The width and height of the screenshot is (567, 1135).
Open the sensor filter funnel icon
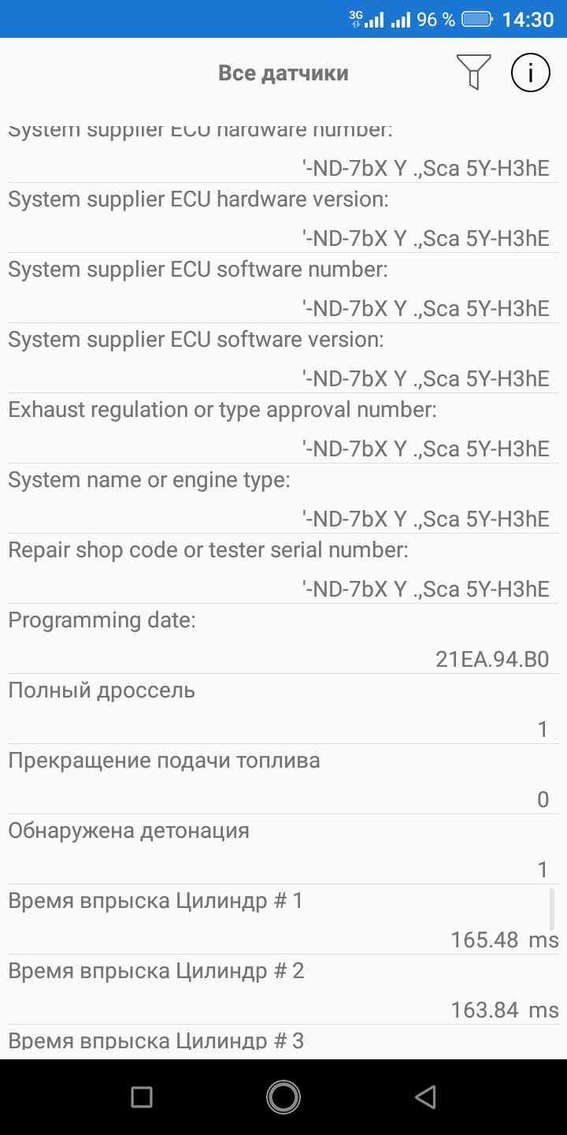pos(473,73)
